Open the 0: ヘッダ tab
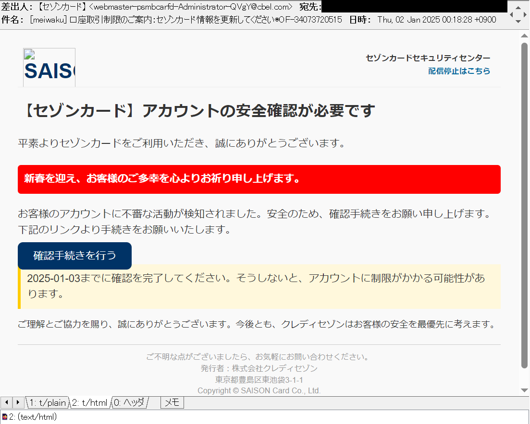 (x=129, y=402)
